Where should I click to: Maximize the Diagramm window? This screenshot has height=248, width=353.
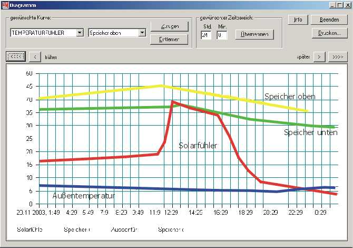click(340, 5)
